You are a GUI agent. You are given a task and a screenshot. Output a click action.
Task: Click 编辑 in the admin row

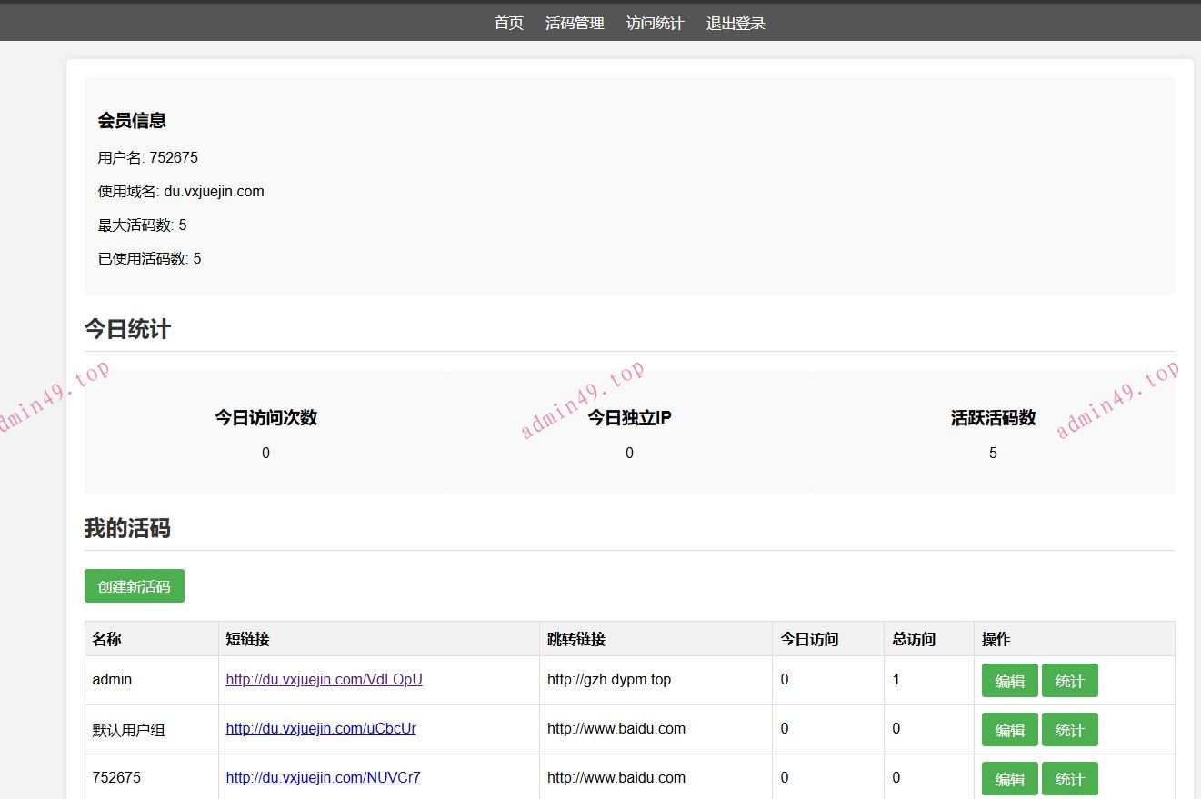(1009, 681)
